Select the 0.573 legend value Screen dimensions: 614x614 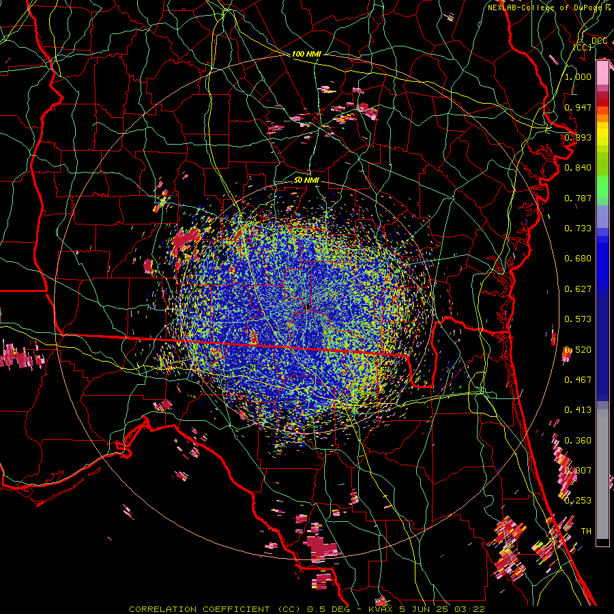[x=578, y=319]
